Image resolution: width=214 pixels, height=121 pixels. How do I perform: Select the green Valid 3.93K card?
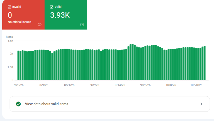click(66, 15)
